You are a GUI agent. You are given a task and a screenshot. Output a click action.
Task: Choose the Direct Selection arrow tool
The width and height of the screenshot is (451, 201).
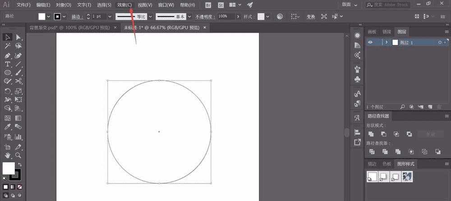click(x=18, y=37)
